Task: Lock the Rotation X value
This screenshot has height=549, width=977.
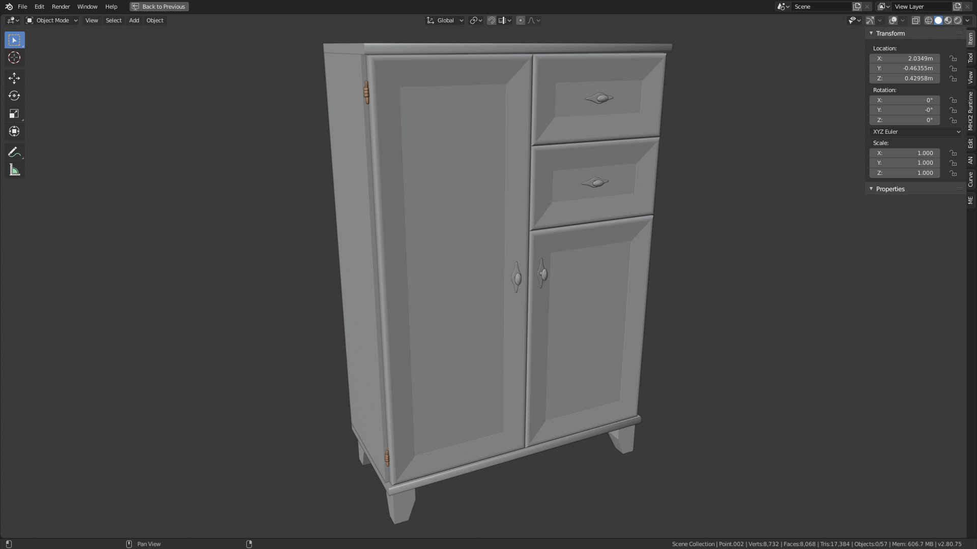Action: click(953, 100)
